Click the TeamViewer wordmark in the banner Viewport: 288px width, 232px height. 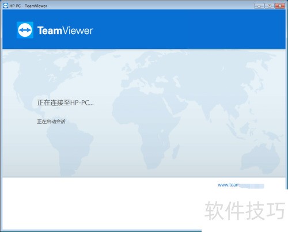pyautogui.click(x=65, y=31)
